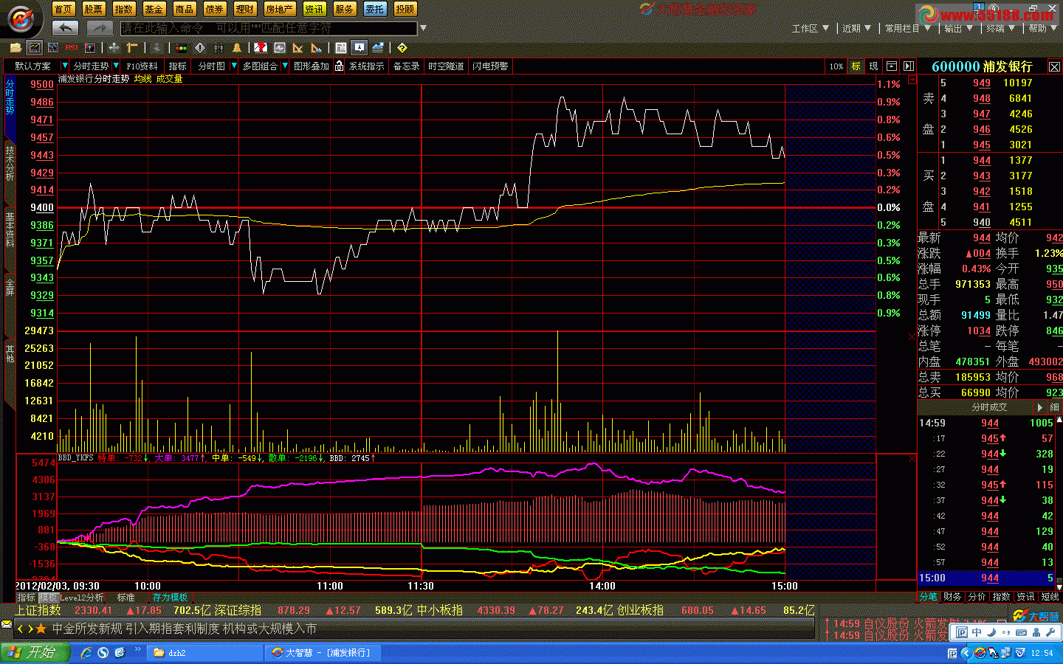The height and width of the screenshot is (664, 1063).
Task: Click the presentation board toolbar icon
Action: coord(359,47)
